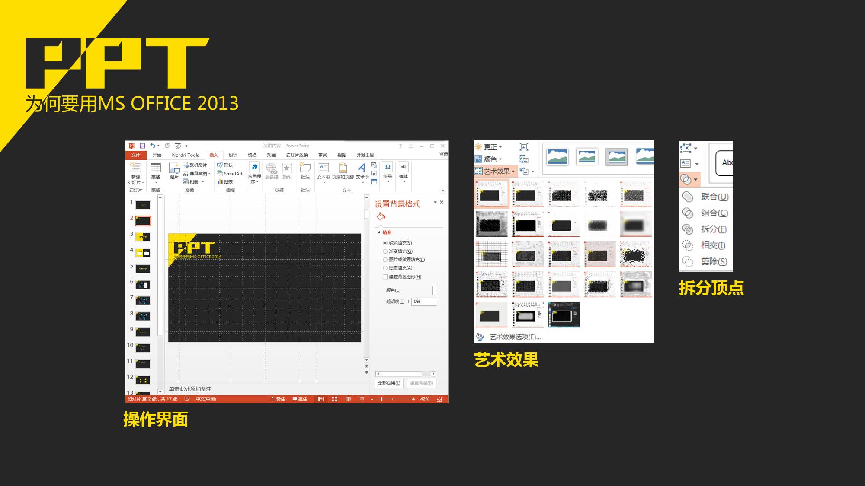Choose 拆分(F) fragment shape command
Image resolution: width=865 pixels, height=486 pixels.
click(705, 229)
